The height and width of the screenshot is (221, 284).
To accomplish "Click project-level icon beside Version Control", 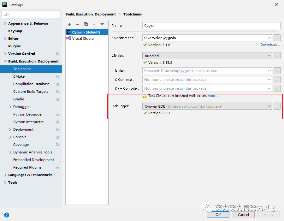I will click(x=57, y=54).
